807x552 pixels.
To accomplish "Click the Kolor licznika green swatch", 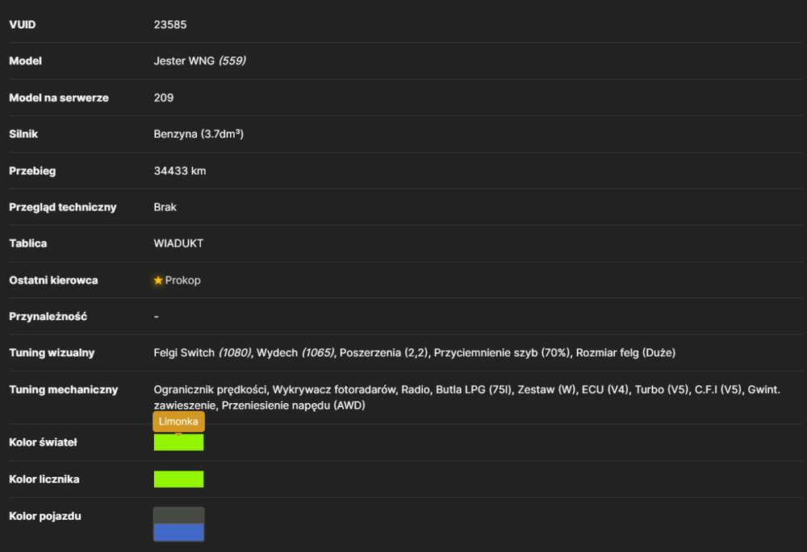I will point(178,479).
